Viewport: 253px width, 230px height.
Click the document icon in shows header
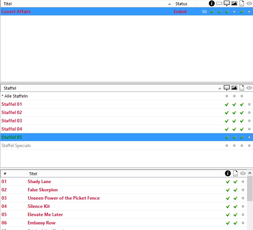241,3
